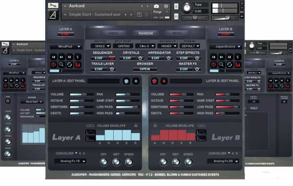293x186 pixels.
Task: Adjust the Layer B LOW PASS slider
Action: pos(227,107)
